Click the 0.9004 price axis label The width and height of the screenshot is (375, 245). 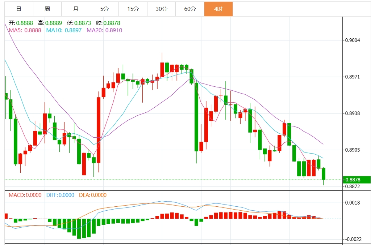tap(353, 40)
